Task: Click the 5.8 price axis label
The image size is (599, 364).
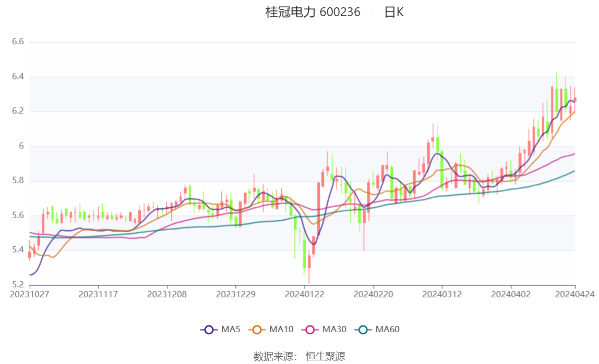Action: [x=18, y=181]
